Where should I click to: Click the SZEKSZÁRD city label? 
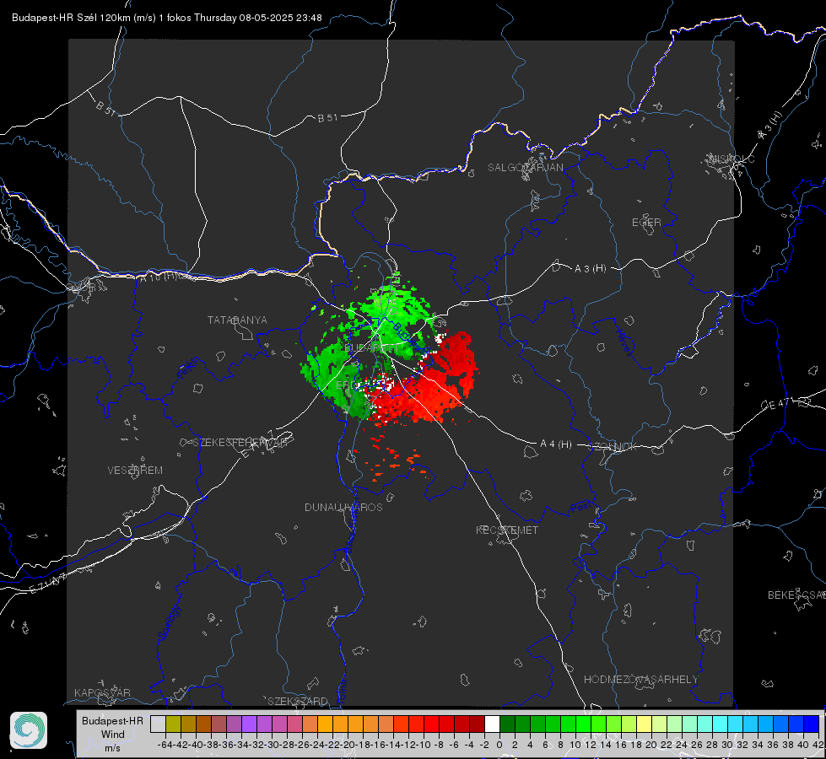298,701
